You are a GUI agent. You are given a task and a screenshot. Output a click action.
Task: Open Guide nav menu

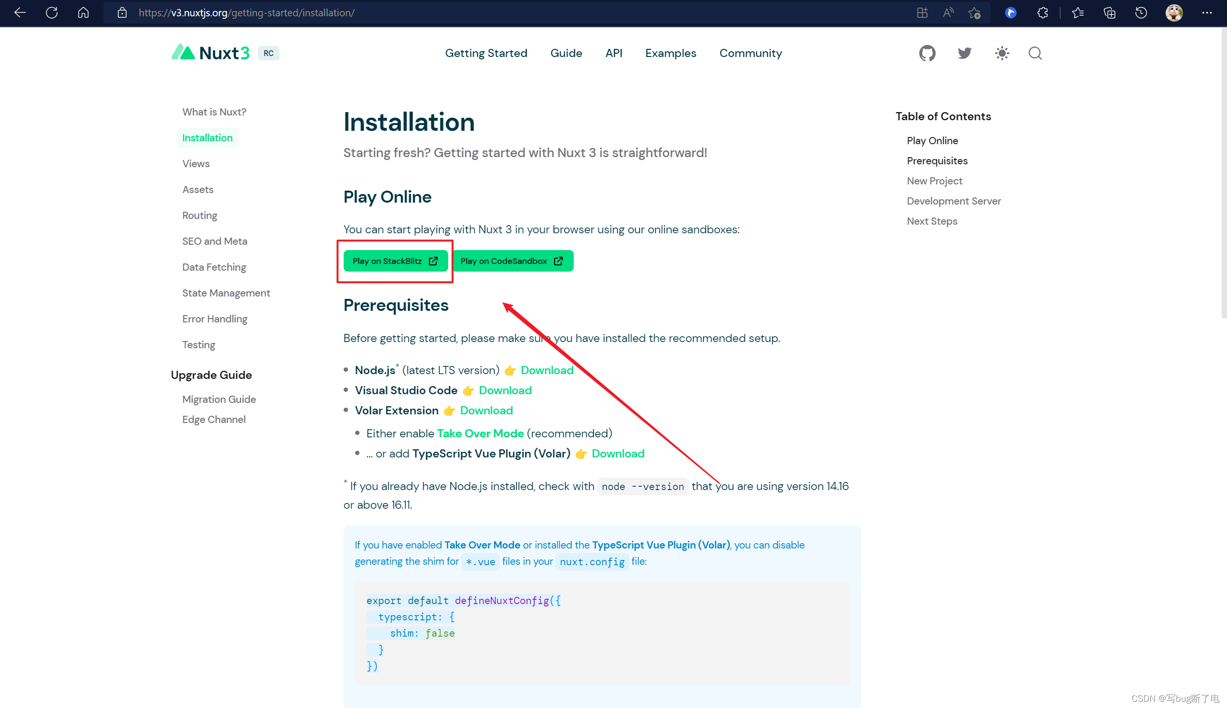pyautogui.click(x=566, y=53)
